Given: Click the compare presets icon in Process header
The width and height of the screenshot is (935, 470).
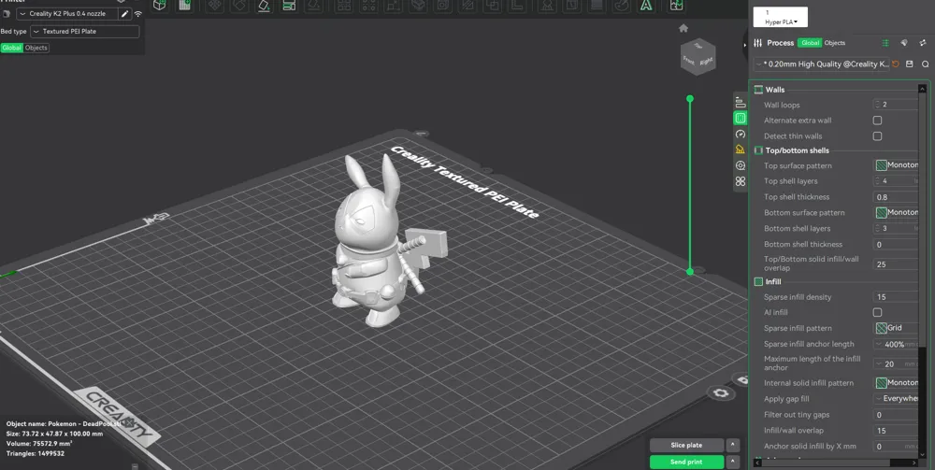Looking at the screenshot, I should (923, 43).
